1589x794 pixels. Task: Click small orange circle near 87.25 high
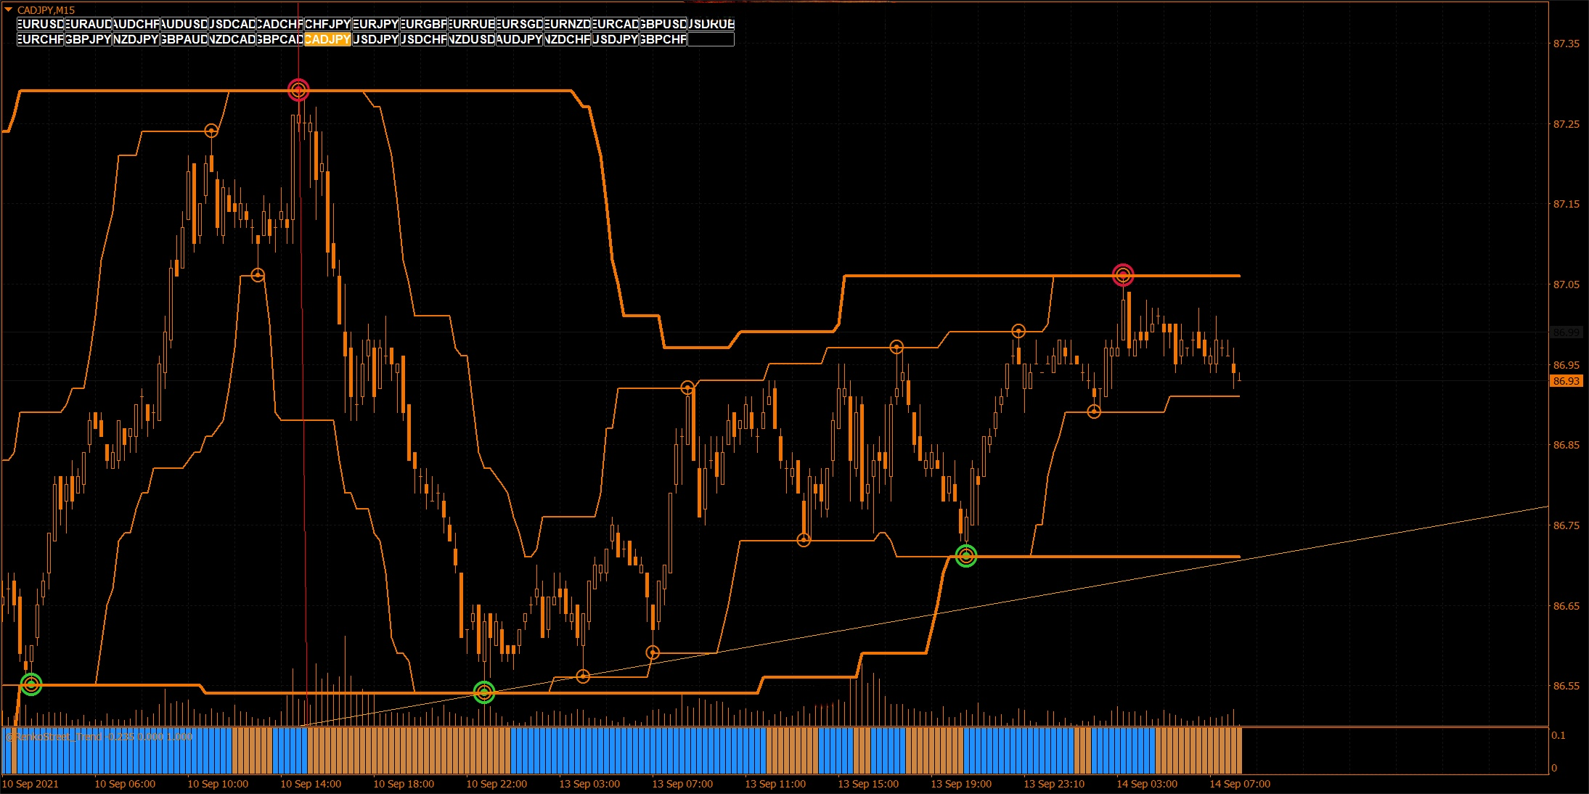click(211, 131)
